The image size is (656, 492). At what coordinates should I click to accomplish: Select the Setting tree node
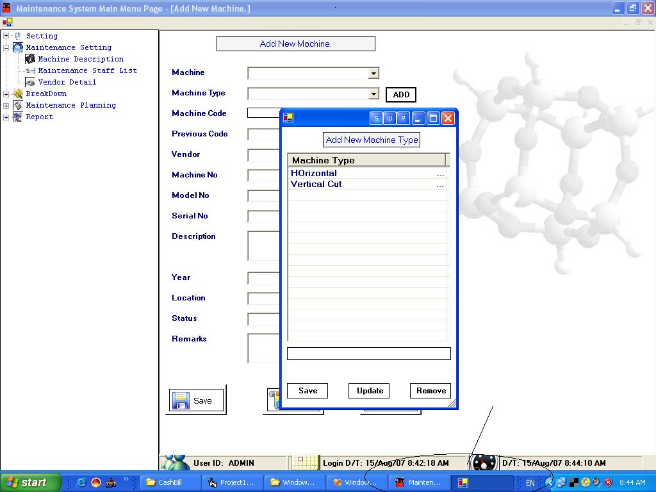tap(42, 36)
